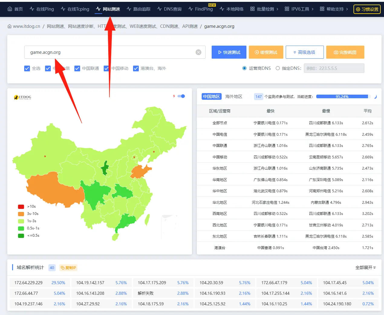This screenshot has height=315, width=384.
Task: Click the 最快 column header
Action: [x=271, y=111]
